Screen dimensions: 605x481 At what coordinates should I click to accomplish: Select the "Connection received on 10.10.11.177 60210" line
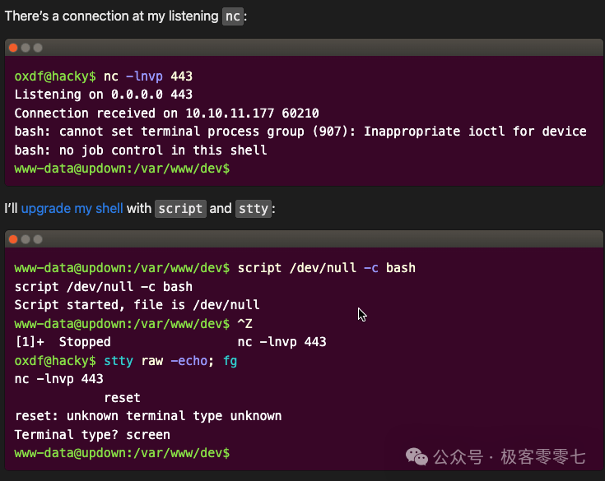(166, 113)
